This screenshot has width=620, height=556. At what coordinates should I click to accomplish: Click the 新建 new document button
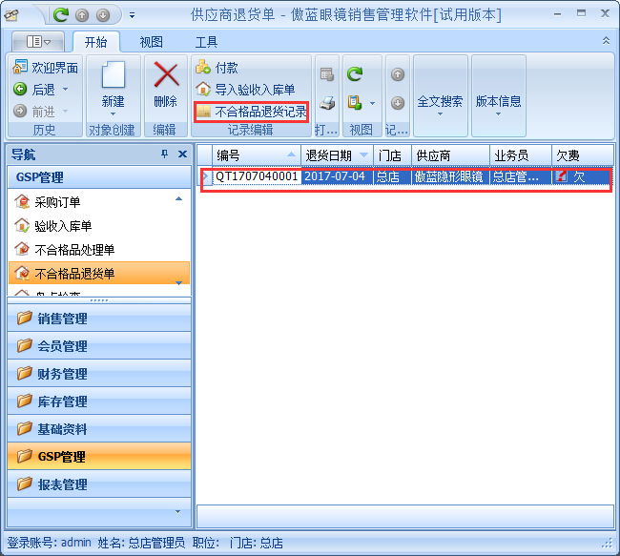114,90
